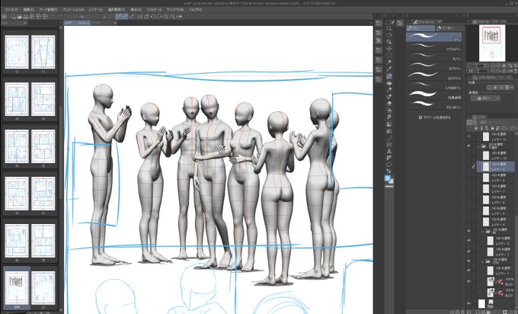The width and height of the screenshot is (518, 314).
Task: Select the Eyedropper tool
Action: (389, 69)
